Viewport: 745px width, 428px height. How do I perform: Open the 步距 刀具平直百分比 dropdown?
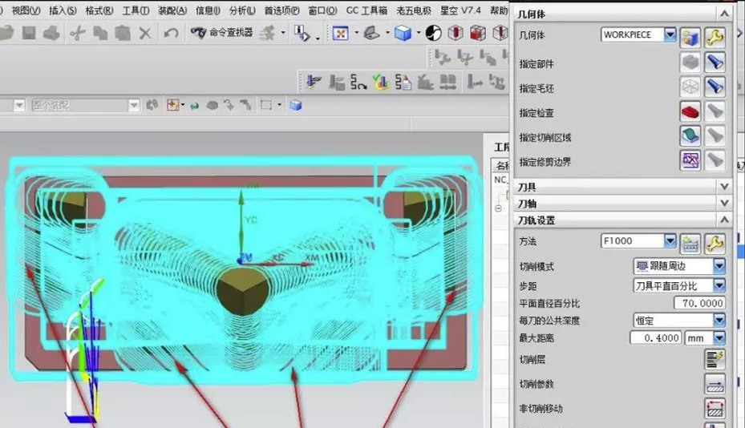[719, 285]
